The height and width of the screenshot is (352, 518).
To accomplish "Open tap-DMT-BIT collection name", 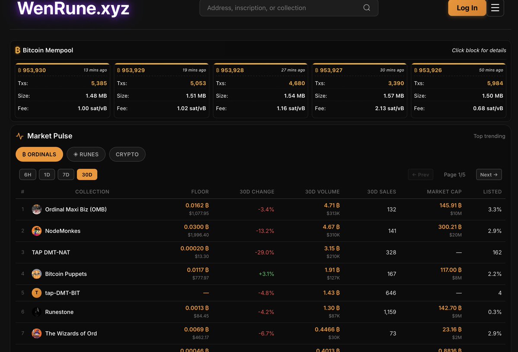I will pos(63,293).
